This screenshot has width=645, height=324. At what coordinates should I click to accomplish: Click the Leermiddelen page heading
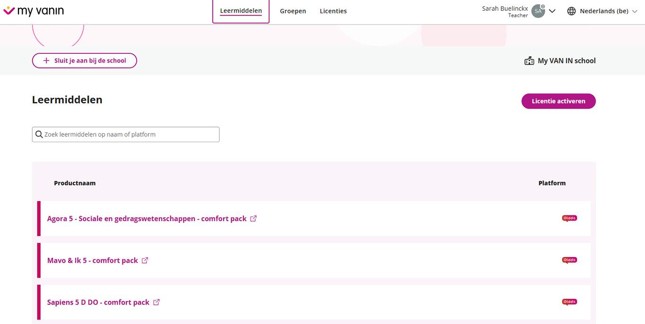[67, 100]
